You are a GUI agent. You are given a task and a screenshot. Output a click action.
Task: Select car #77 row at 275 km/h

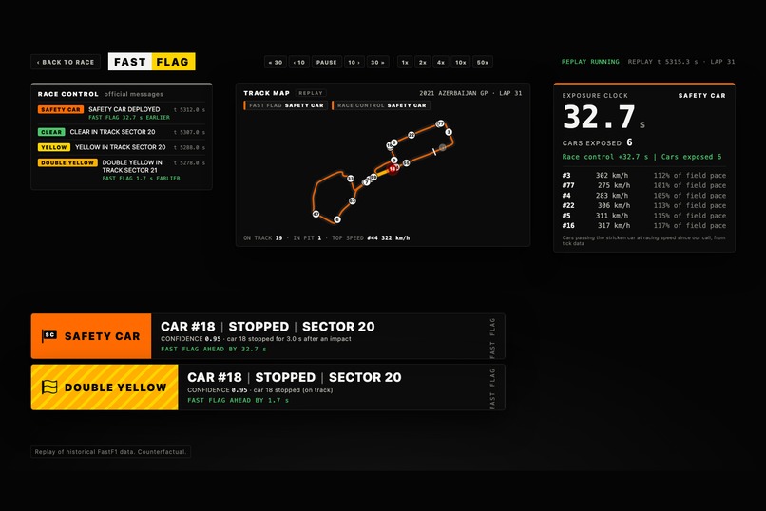643,185
